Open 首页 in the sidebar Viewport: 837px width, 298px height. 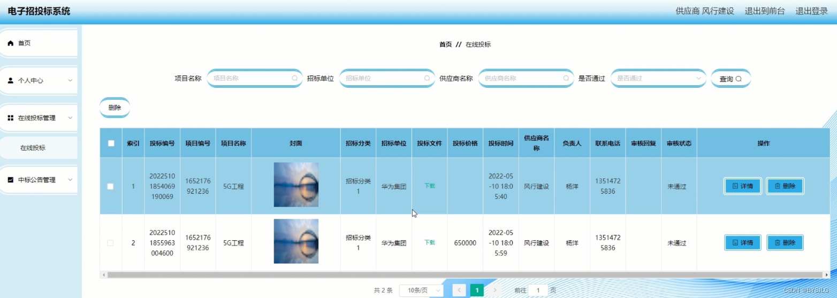coord(39,43)
